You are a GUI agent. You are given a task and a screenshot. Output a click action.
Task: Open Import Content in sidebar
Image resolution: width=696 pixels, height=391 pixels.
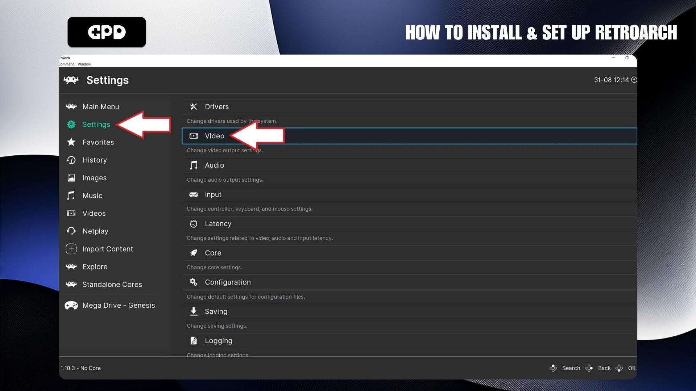pos(107,249)
